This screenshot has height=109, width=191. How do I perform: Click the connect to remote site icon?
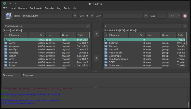9,16
